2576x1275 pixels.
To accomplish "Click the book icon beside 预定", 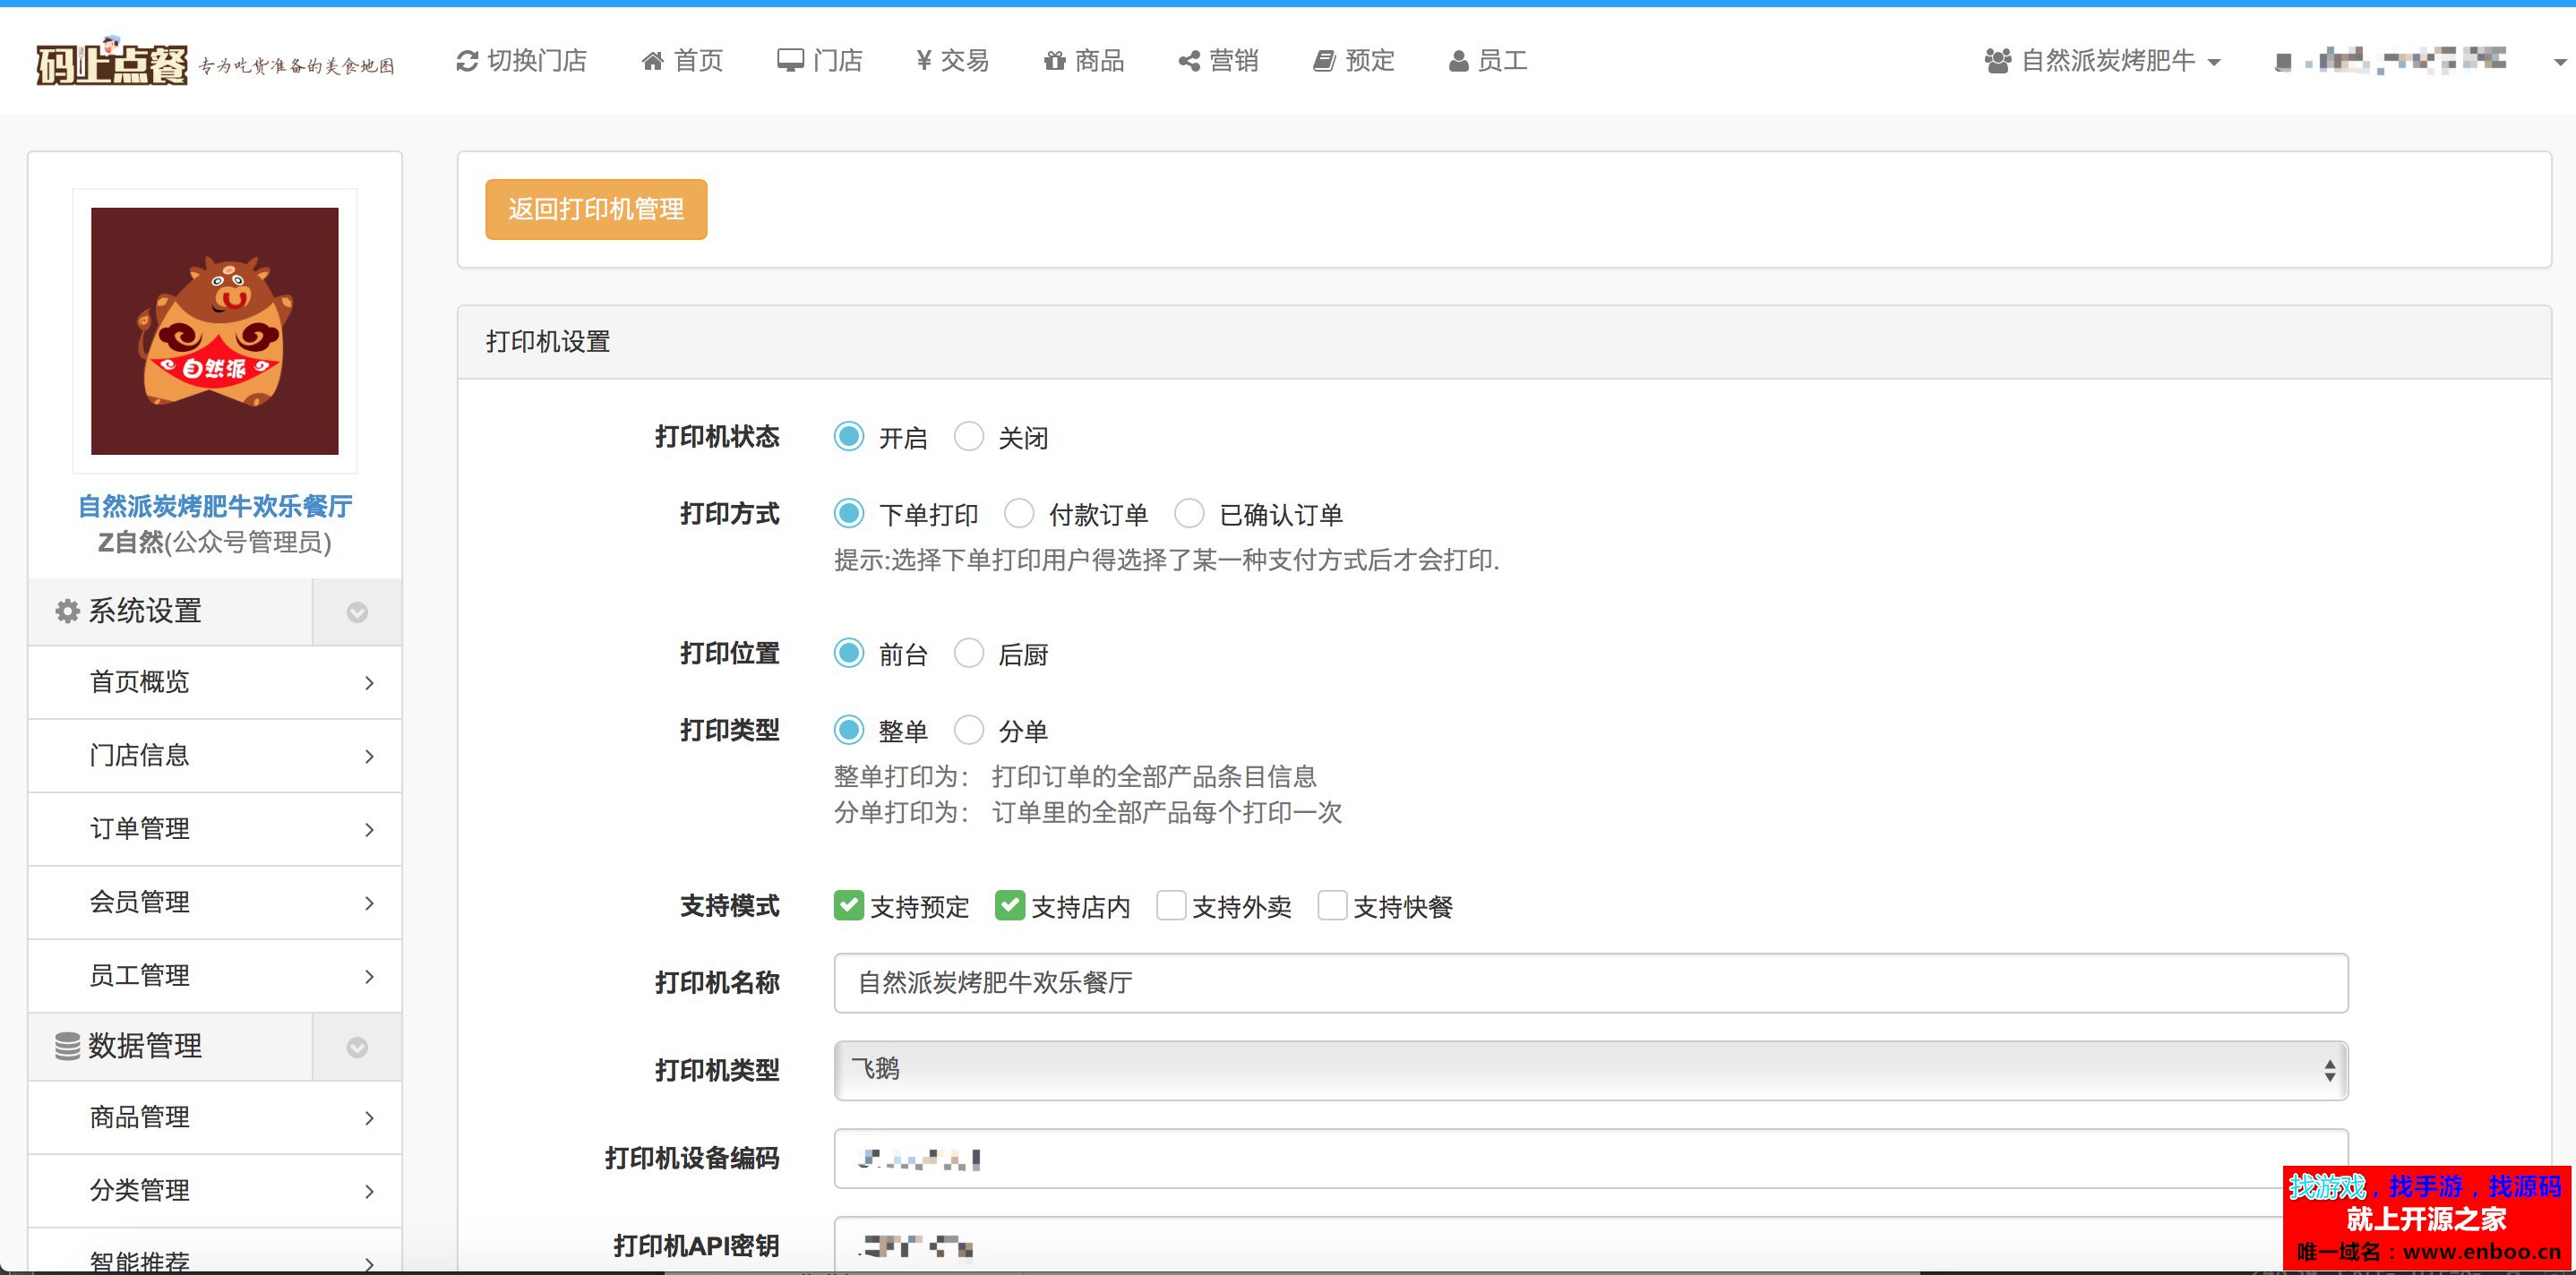I will pyautogui.click(x=1324, y=61).
